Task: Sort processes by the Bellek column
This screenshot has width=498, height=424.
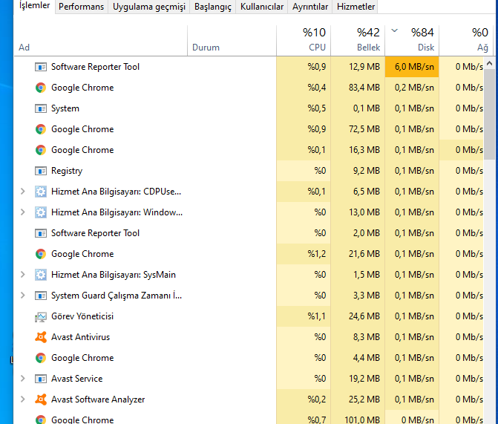Action: pos(357,40)
